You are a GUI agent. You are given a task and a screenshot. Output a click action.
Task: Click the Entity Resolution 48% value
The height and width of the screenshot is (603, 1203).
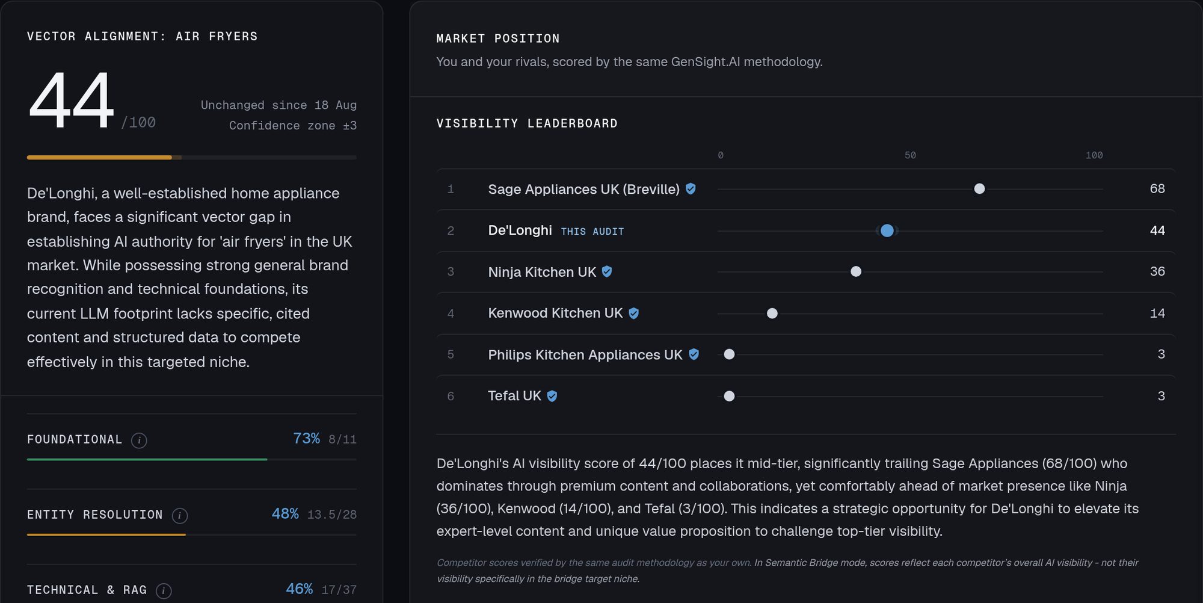285,514
